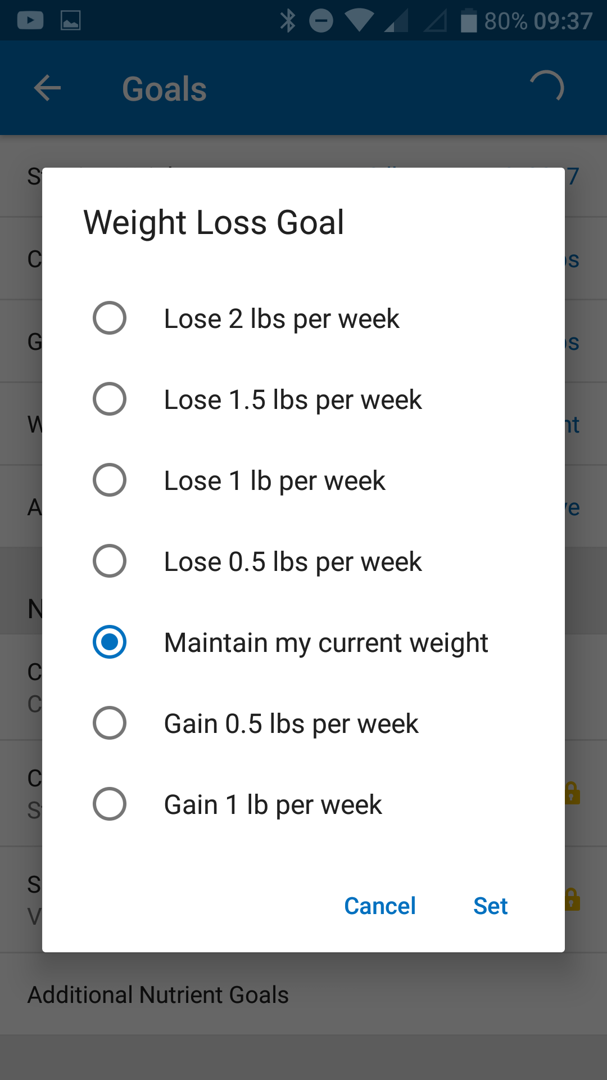Tap the back arrow in Goals header

pos(47,88)
